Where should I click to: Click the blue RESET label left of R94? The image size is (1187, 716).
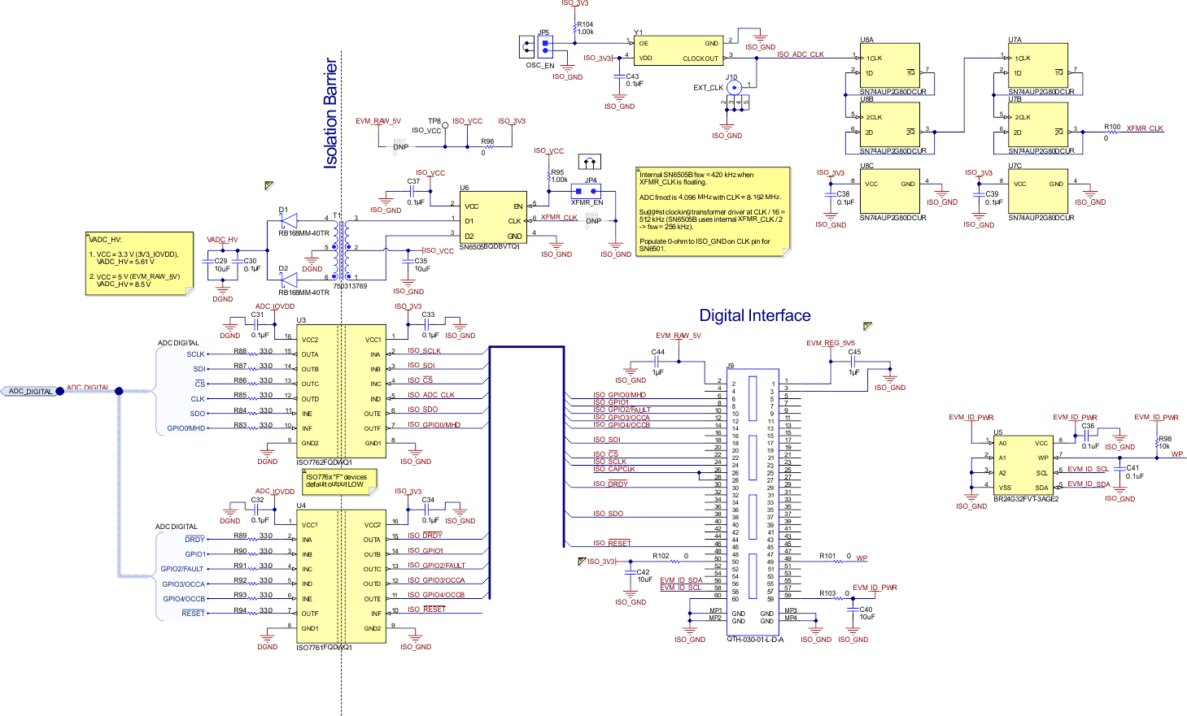pyautogui.click(x=193, y=614)
